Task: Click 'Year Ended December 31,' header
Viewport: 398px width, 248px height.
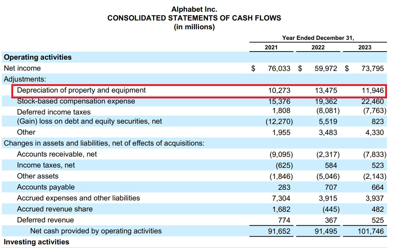Action: (318, 38)
